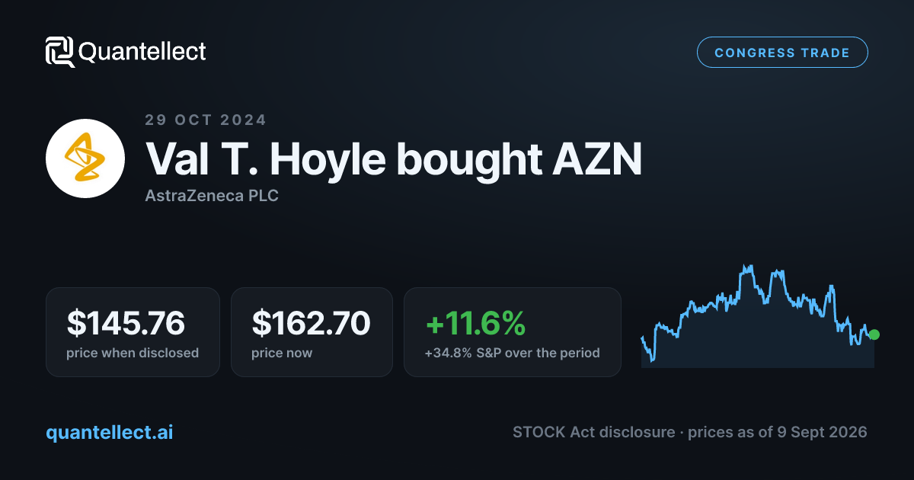The image size is (914, 480).
Task: Click the green endpoint dot on chart
Action: click(x=874, y=334)
